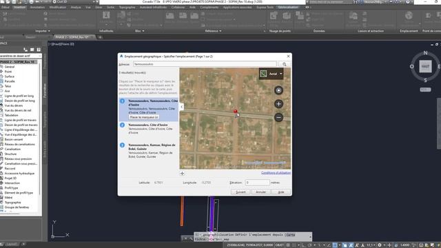The image size is (441, 248).
Task: Click the Structure item icon
Action: click(x=1, y=154)
